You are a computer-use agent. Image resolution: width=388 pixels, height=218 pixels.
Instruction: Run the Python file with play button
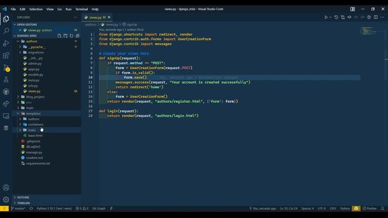click(326, 18)
